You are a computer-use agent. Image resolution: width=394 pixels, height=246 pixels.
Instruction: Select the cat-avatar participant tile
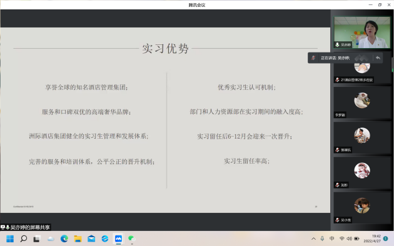[x=362, y=102]
